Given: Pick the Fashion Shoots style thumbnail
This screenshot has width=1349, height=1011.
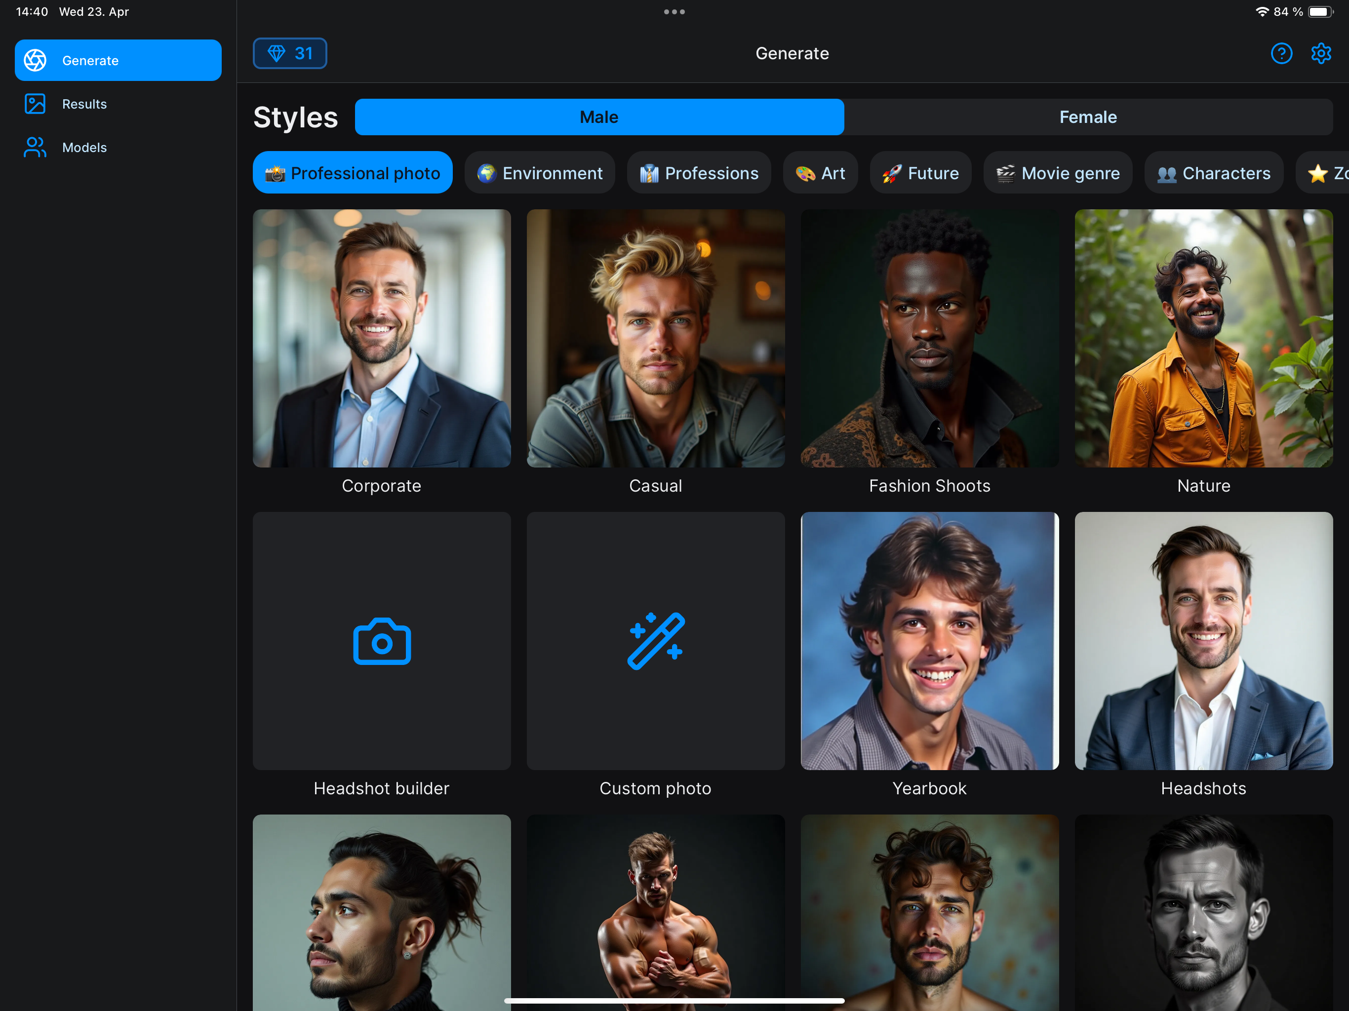Looking at the screenshot, I should (x=929, y=339).
